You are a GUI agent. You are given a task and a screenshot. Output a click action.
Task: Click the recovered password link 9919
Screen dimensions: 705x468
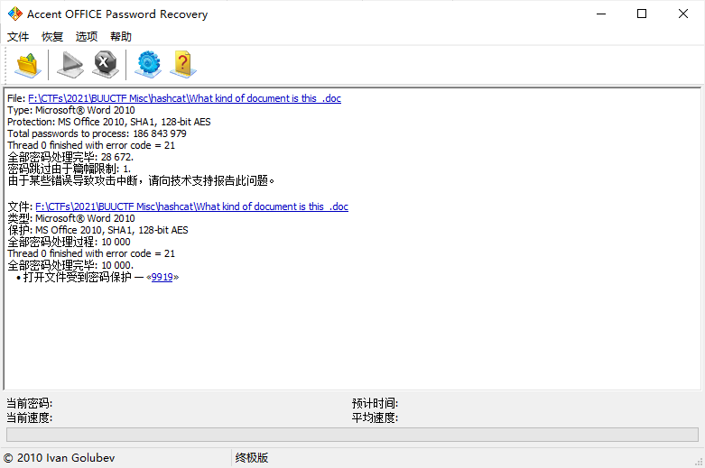pyautogui.click(x=162, y=277)
